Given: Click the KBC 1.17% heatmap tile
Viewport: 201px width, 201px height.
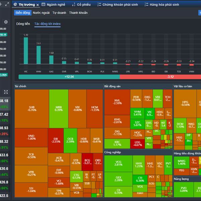Looking at the screenshot, I should pyautogui.click(x=117, y=144).
